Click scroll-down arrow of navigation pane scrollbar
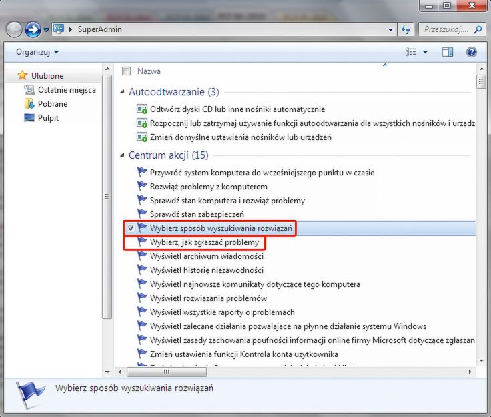Image resolution: width=491 pixels, height=417 pixels. [107, 372]
